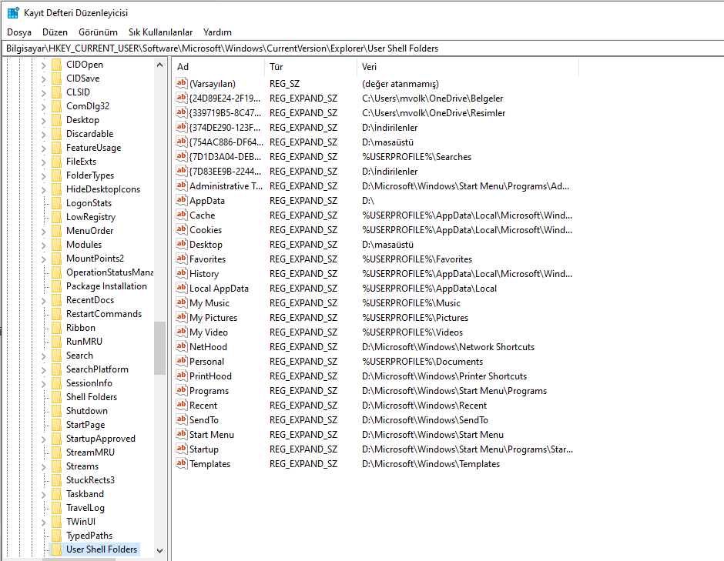Expand the SearchPlatform key
The height and width of the screenshot is (561, 724).
pos(43,370)
